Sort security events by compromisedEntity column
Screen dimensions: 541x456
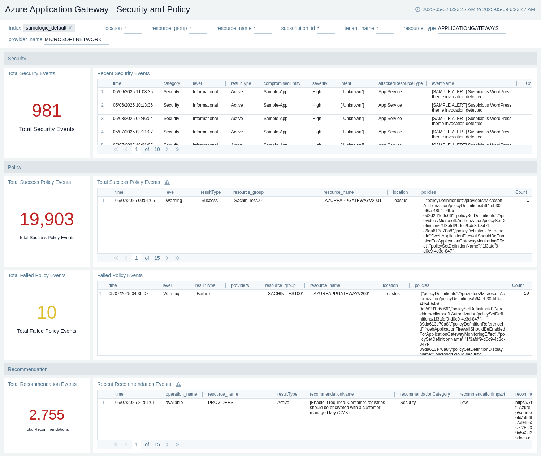282,83
